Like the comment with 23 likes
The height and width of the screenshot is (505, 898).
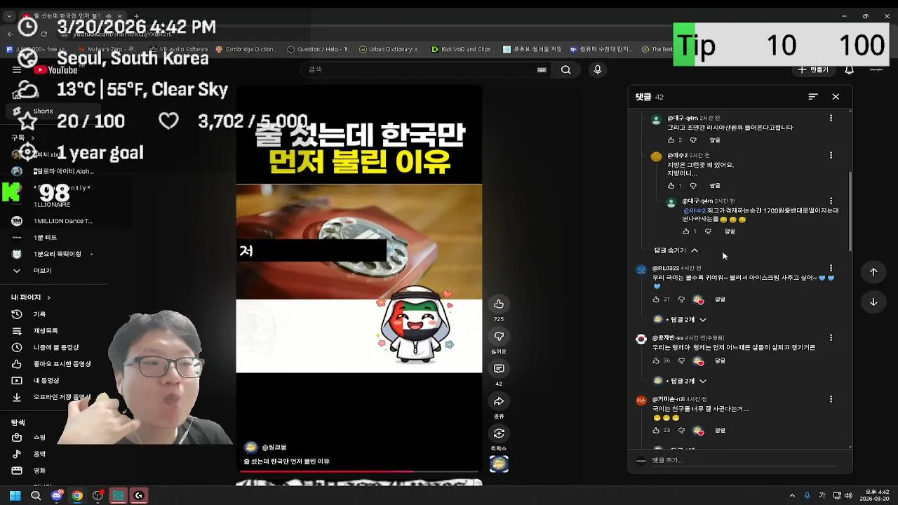(656, 431)
